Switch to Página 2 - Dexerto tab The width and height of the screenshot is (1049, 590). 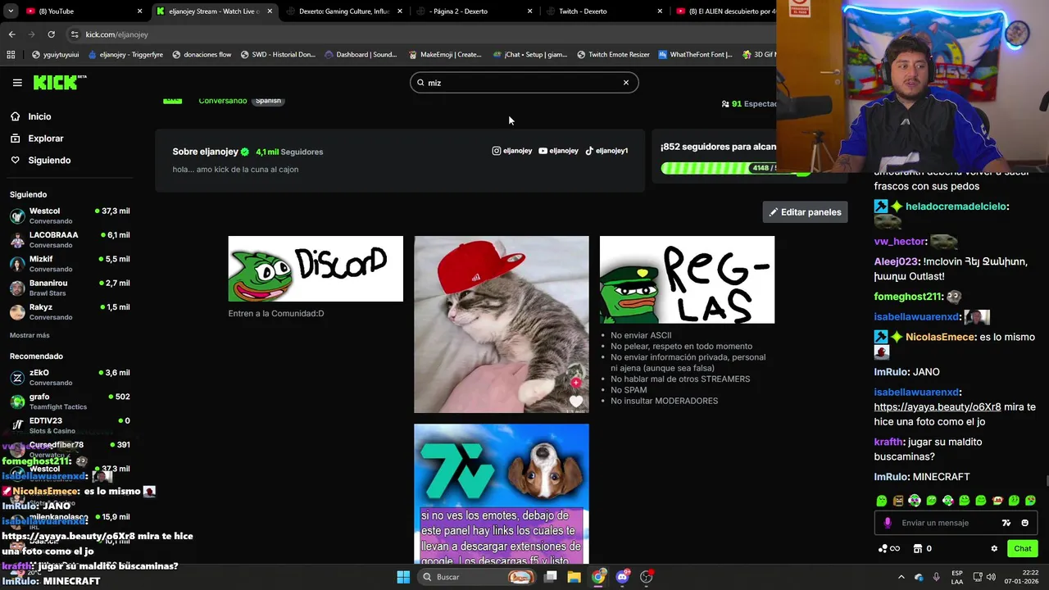(473, 11)
